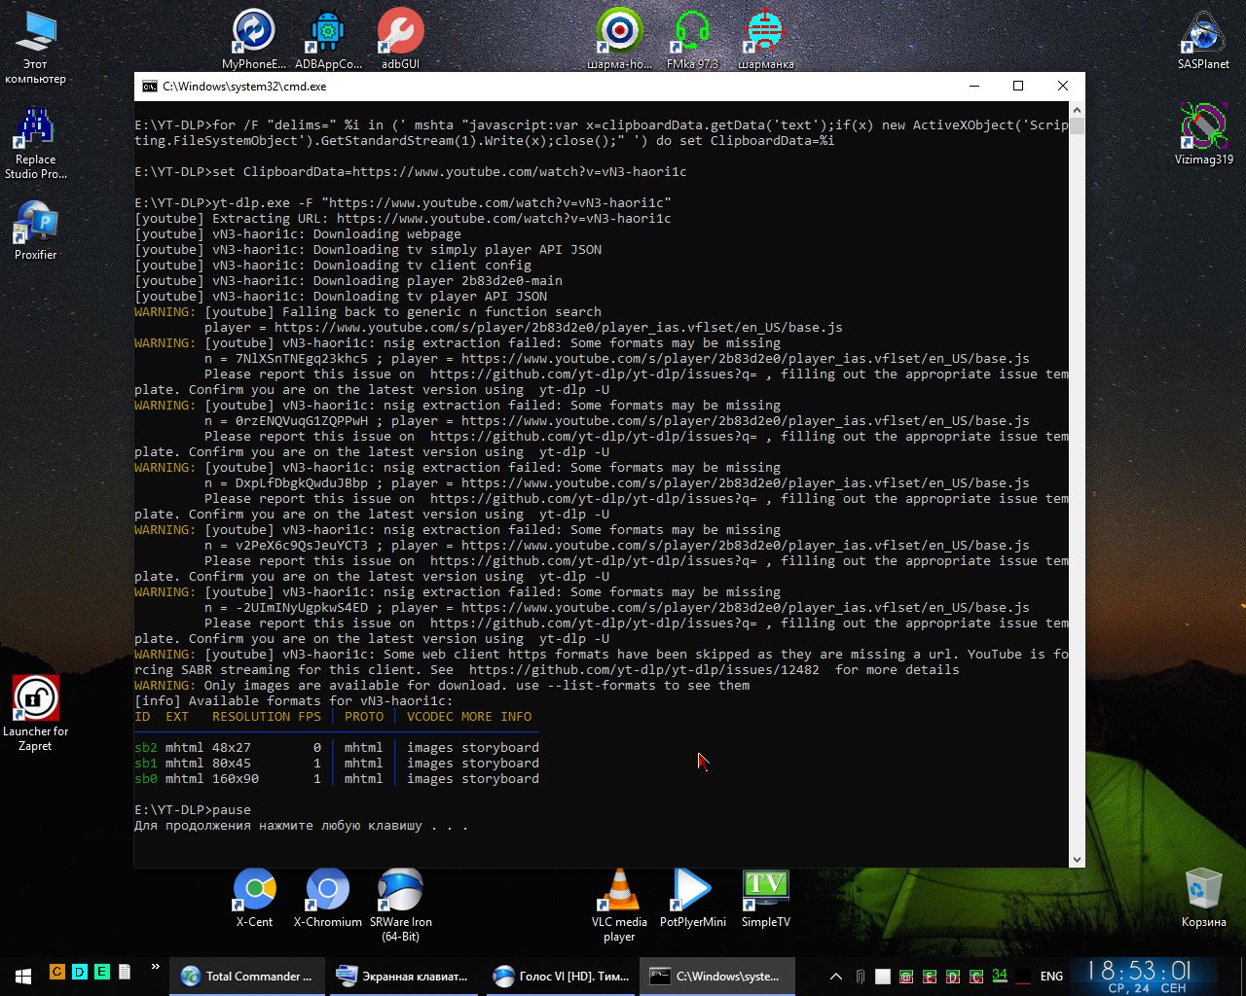Expand hidden system tray icons chevron
The image size is (1246, 996).
pyautogui.click(x=835, y=976)
